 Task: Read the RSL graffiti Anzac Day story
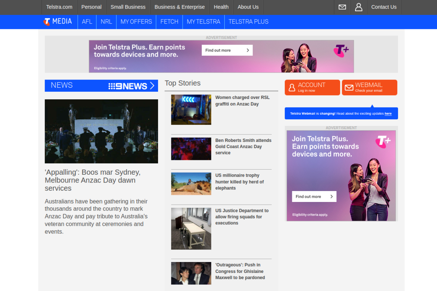[242, 101]
